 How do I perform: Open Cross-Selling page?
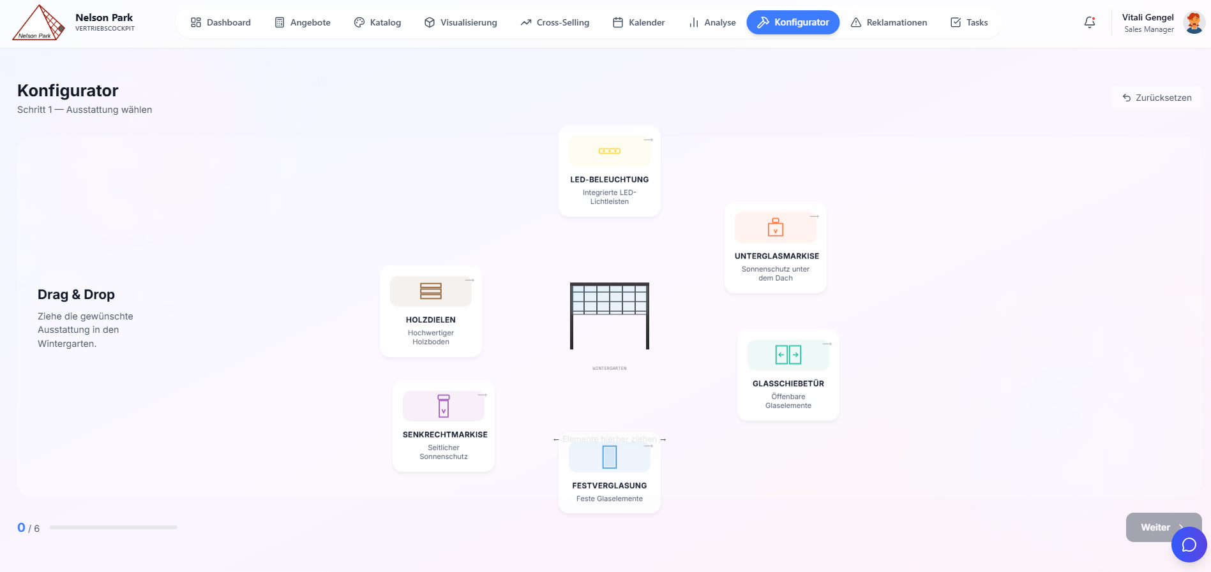555,22
